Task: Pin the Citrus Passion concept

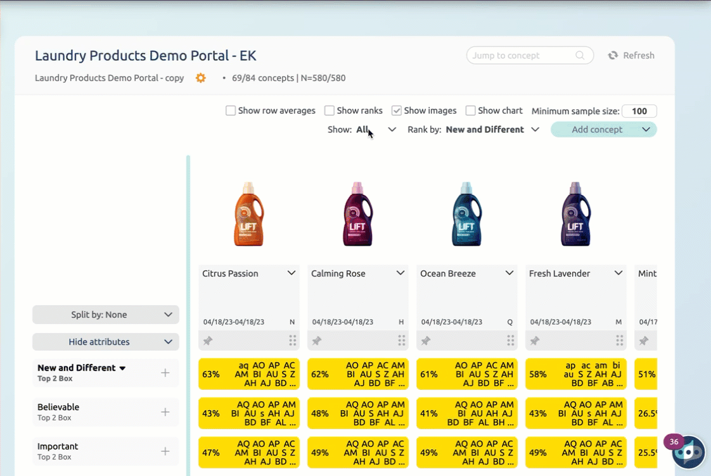Action: click(208, 341)
